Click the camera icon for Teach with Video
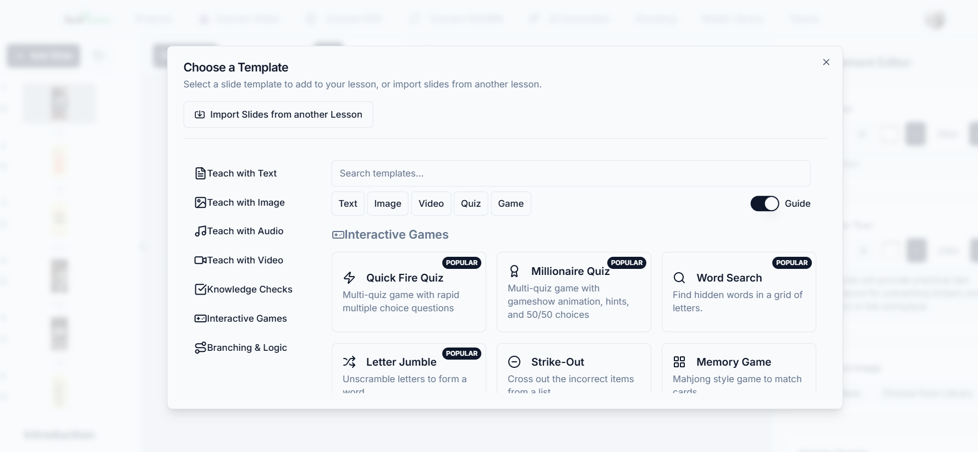 click(200, 260)
